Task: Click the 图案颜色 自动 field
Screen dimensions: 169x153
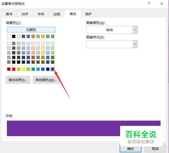Action: [109, 30]
